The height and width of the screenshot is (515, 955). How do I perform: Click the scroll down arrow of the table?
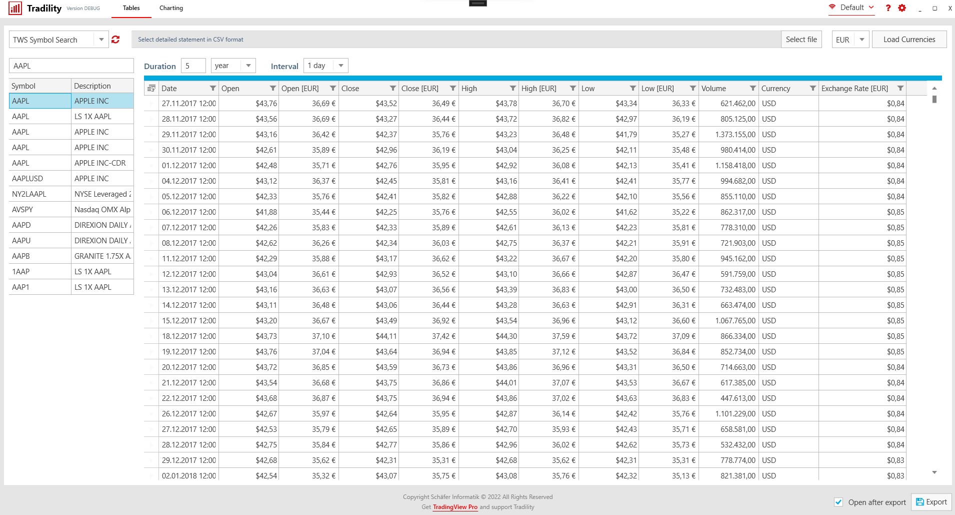click(x=934, y=472)
